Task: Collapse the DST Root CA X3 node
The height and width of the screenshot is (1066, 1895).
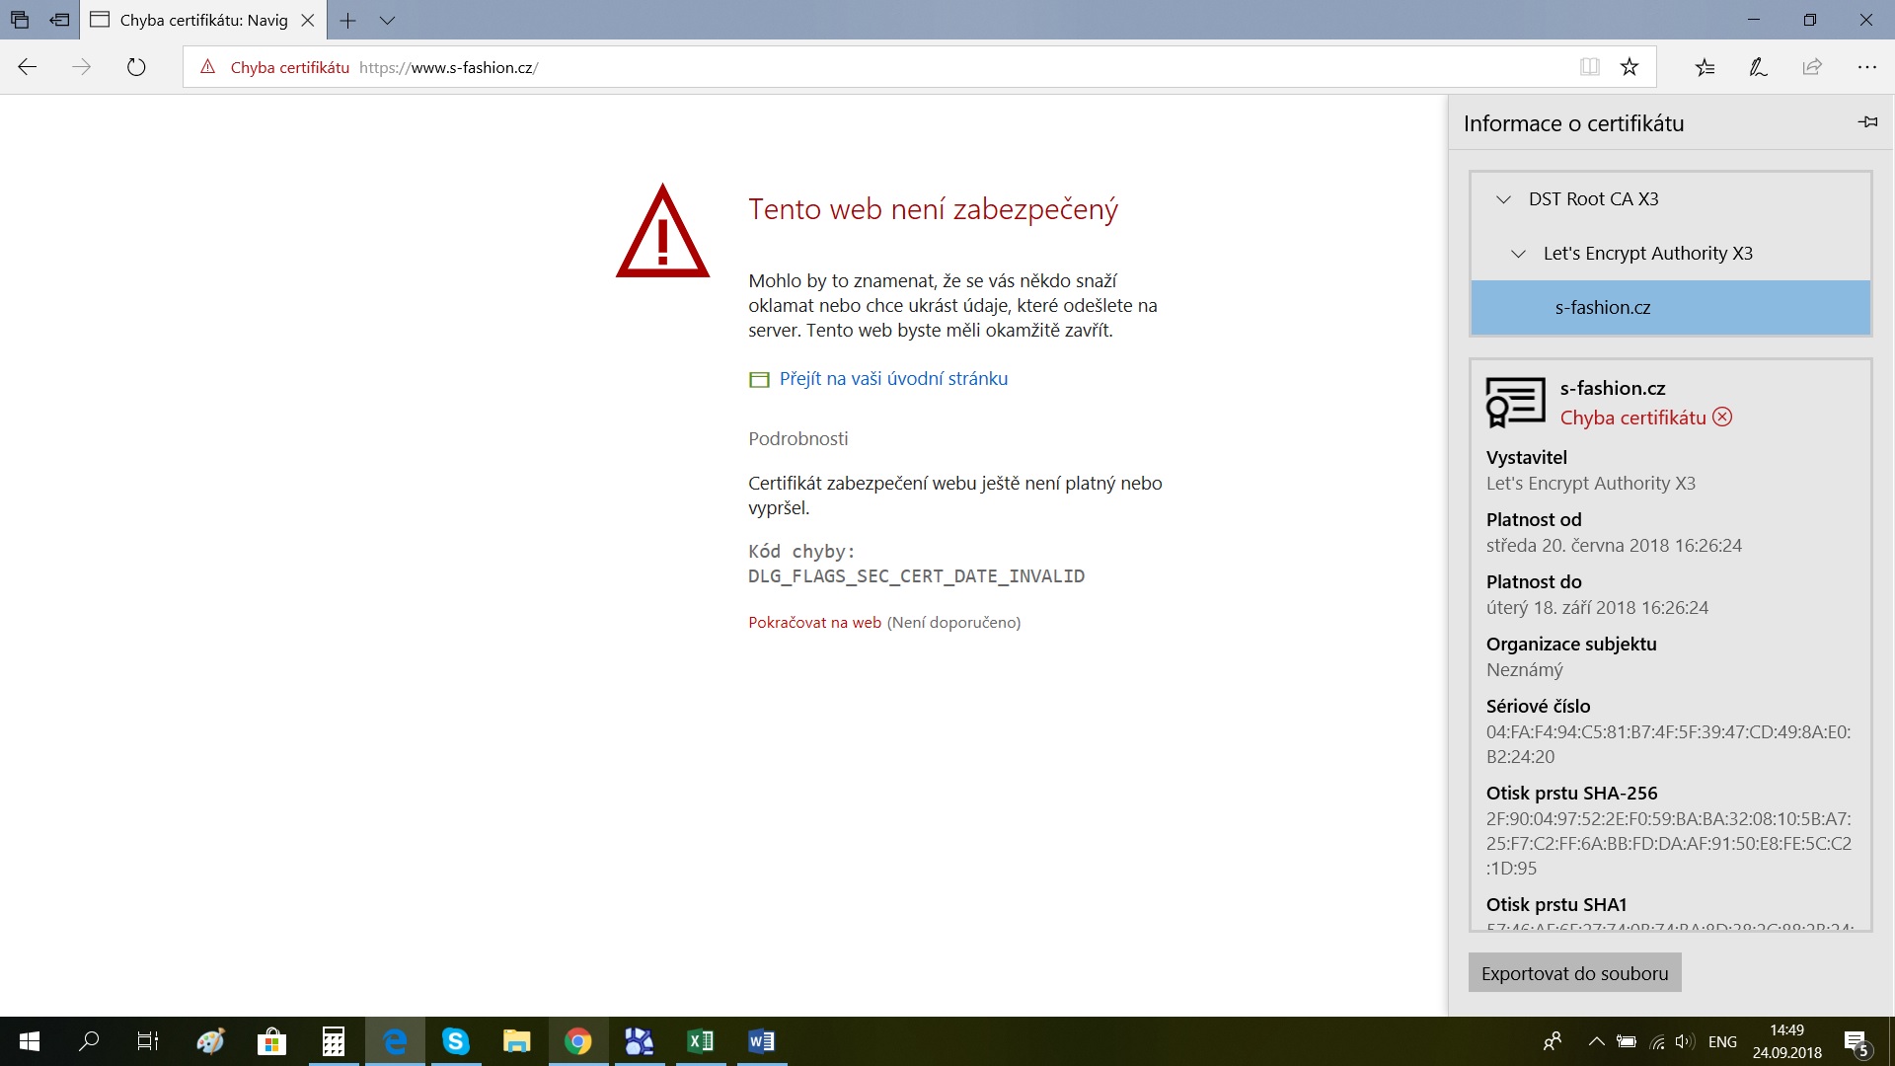Action: coord(1503,199)
